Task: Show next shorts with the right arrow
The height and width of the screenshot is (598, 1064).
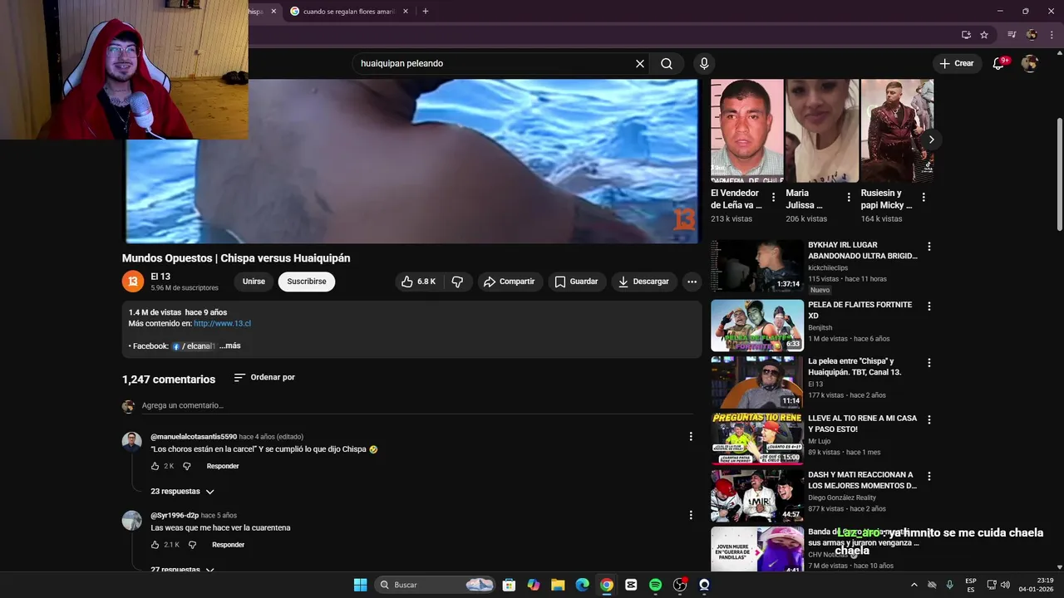Action: [x=931, y=140]
